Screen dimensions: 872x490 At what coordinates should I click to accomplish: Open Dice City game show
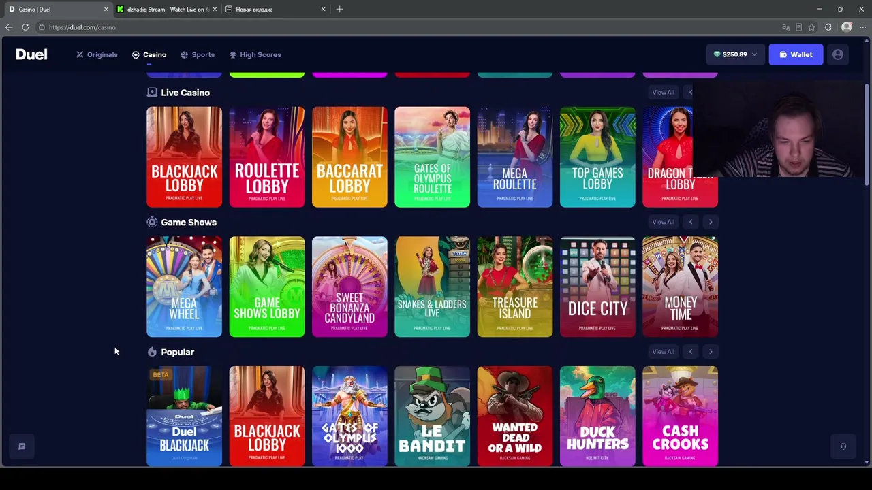597,287
